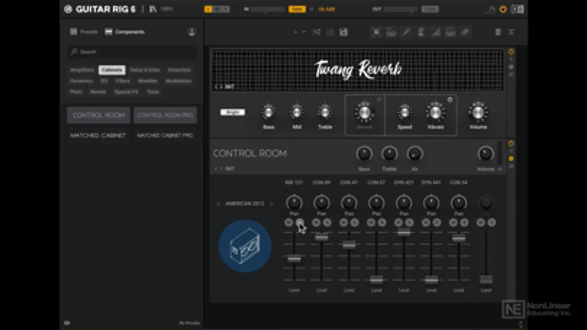This screenshot has height=330, width=587.
Task: Click the Guitar Rig 6 logo icon
Action: click(x=68, y=9)
